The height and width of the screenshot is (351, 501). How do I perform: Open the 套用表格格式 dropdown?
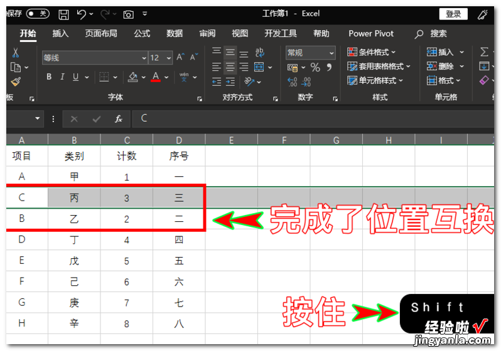[379, 66]
